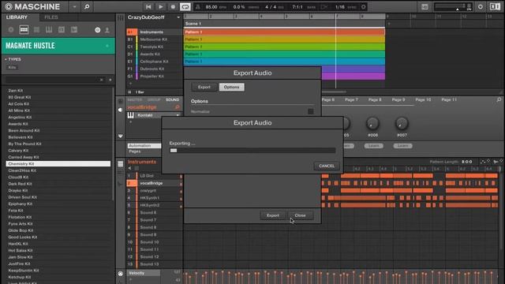This screenshot has height=284, width=505.
Task: Click the 1/16 sync grid value
Action: (x=340, y=7)
